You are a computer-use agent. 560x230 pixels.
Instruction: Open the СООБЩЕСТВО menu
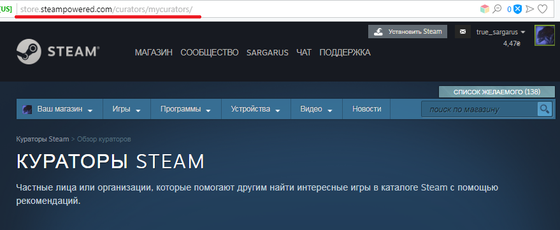210,52
